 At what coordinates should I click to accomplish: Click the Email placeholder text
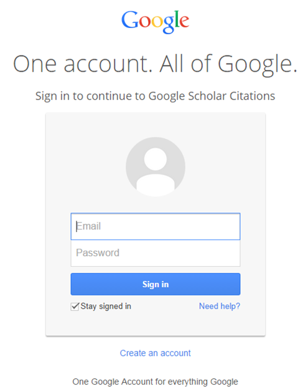88,226
